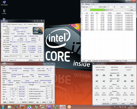
Task: Open Windows Explorer from the taskbar
Action: tap(9, 107)
